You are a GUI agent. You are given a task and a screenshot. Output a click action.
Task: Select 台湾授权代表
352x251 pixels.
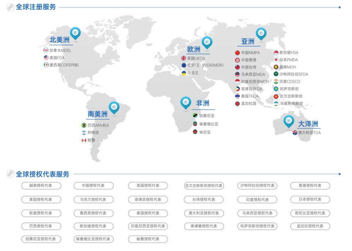coord(204,200)
